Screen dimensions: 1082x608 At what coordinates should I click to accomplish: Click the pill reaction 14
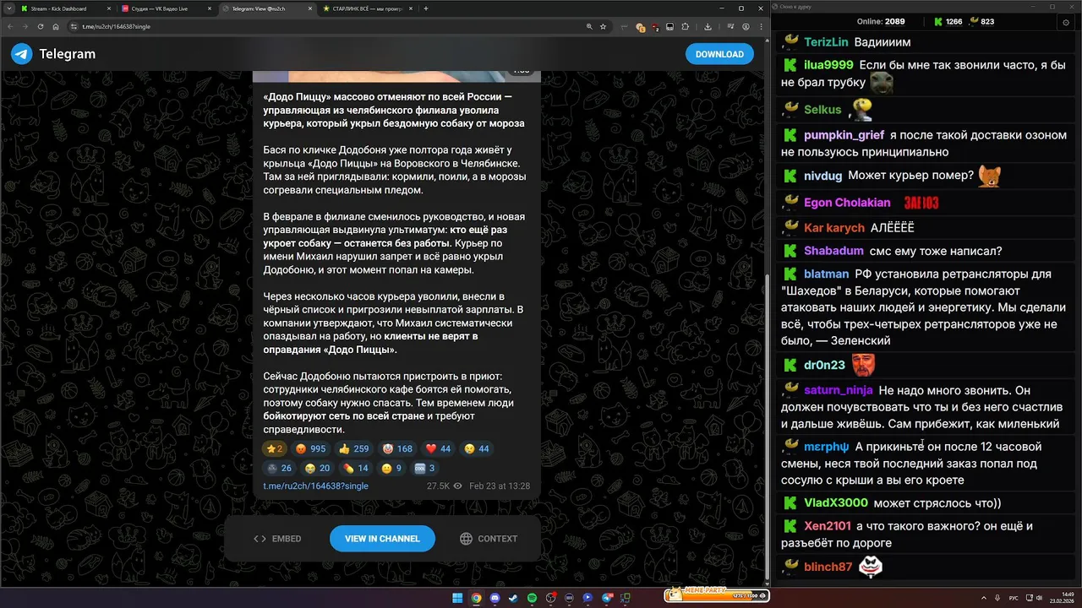(x=356, y=469)
